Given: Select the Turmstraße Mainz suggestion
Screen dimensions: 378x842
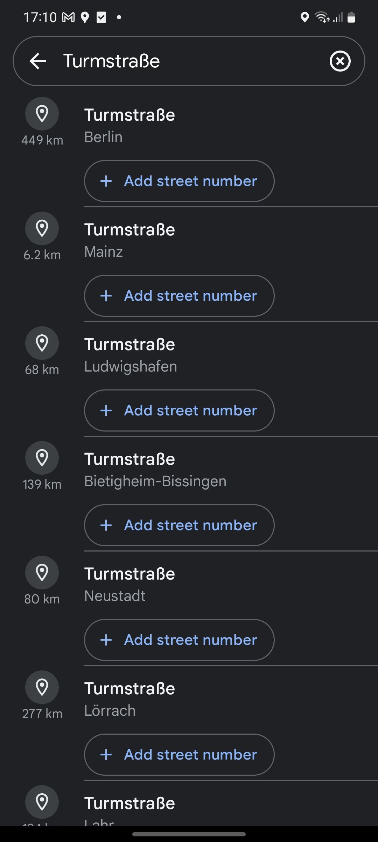Looking at the screenshot, I should click(x=129, y=240).
